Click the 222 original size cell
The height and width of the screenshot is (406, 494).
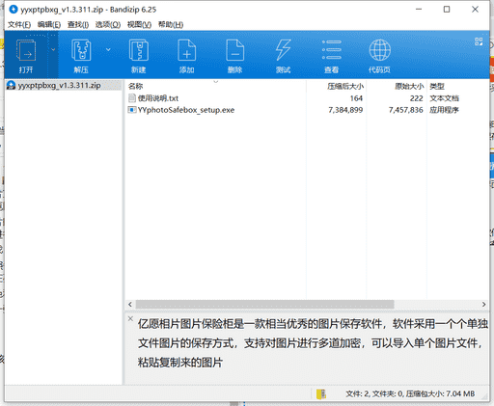click(x=416, y=98)
